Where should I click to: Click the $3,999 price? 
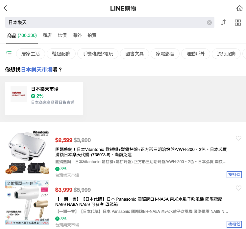[x=63, y=190]
